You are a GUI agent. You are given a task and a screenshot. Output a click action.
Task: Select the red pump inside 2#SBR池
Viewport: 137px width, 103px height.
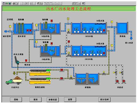[x=104, y=53]
